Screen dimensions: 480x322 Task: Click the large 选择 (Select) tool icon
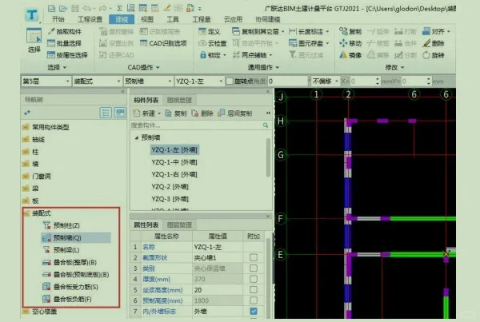click(x=34, y=36)
